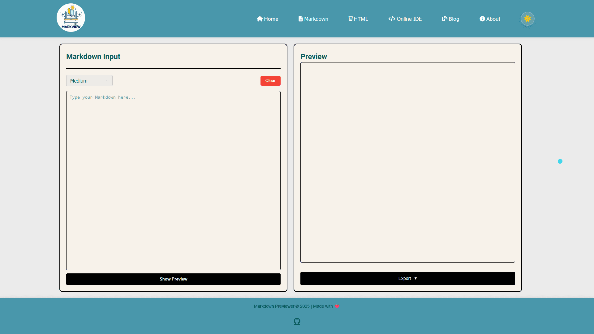Image resolution: width=594 pixels, height=334 pixels.
Task: Click the cyan floating dot
Action: coord(560,161)
